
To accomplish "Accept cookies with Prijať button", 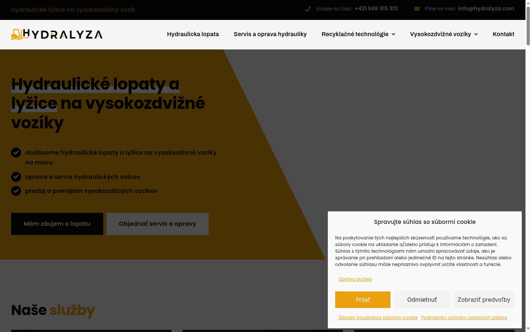I will tap(363, 300).
